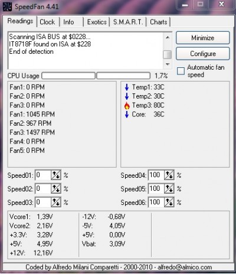Close the SpeedFan window
The width and height of the screenshot is (236, 274).
pyautogui.click(x=221, y=4)
